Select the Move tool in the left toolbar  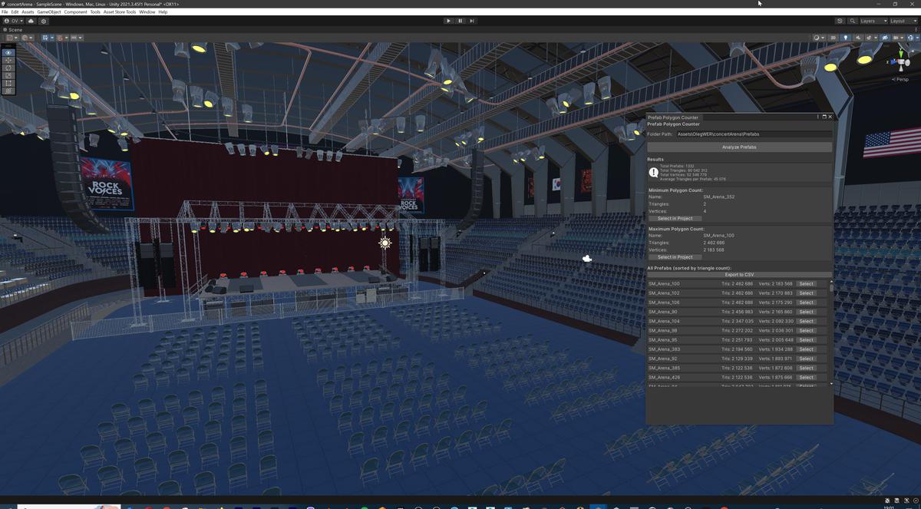[x=8, y=60]
